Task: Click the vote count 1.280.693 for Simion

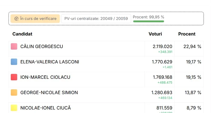Action: click(x=162, y=93)
